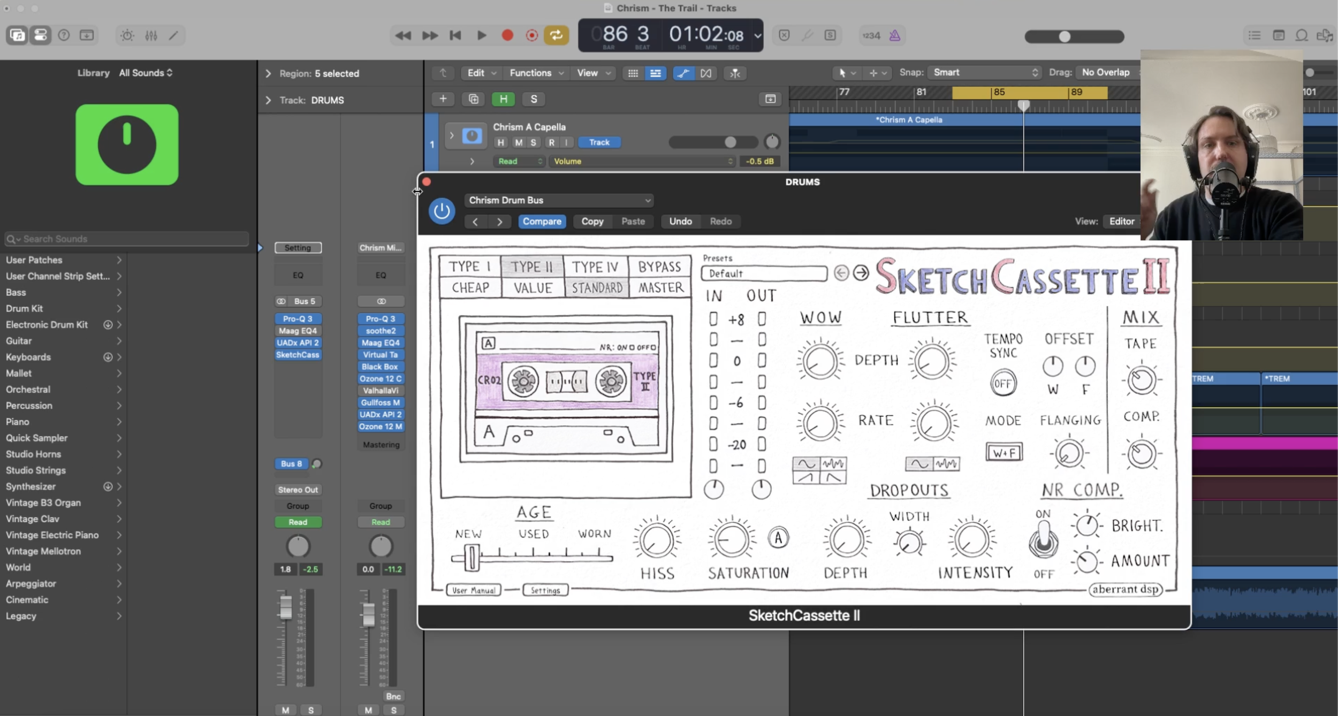1338x716 pixels.
Task: Click the Metronome icon
Action: tap(895, 35)
